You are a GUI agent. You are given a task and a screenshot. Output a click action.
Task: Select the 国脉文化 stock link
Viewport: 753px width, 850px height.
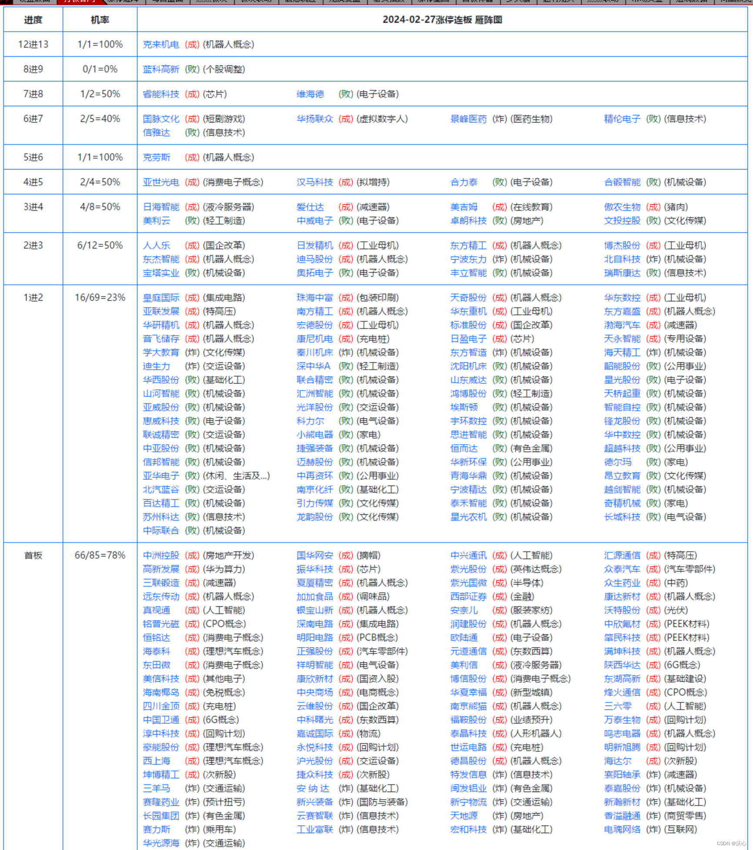point(161,119)
